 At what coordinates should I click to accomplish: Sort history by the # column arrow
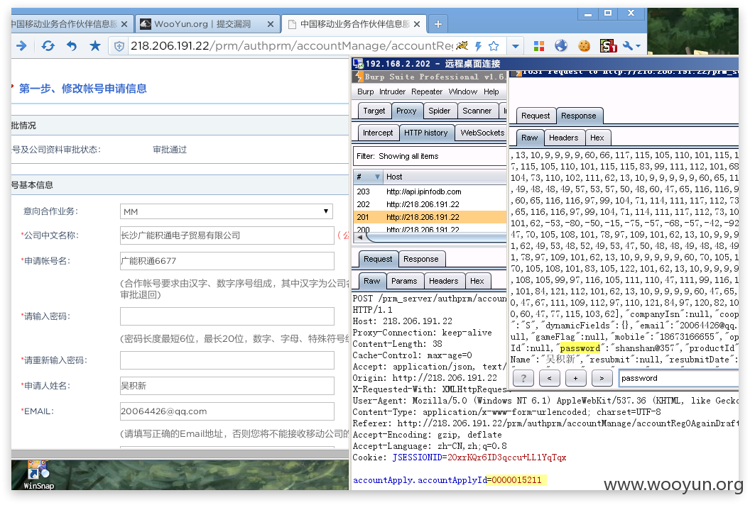(377, 177)
